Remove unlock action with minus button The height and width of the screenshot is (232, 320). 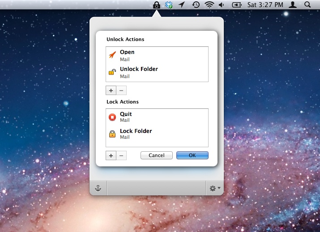pos(121,91)
